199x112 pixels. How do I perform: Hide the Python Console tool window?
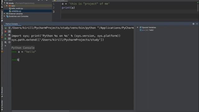(197, 24)
